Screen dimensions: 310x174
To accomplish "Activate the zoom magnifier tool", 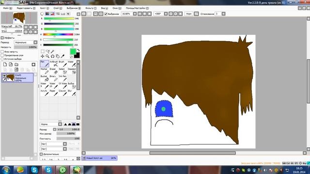I will point(47,57).
